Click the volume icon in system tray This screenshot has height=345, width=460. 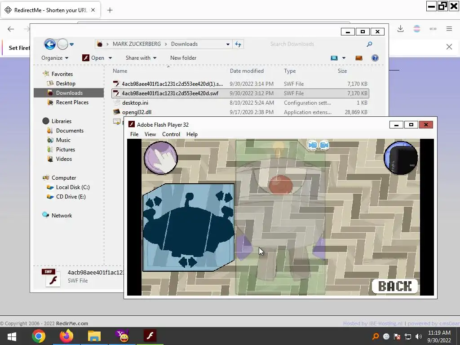[419, 336]
